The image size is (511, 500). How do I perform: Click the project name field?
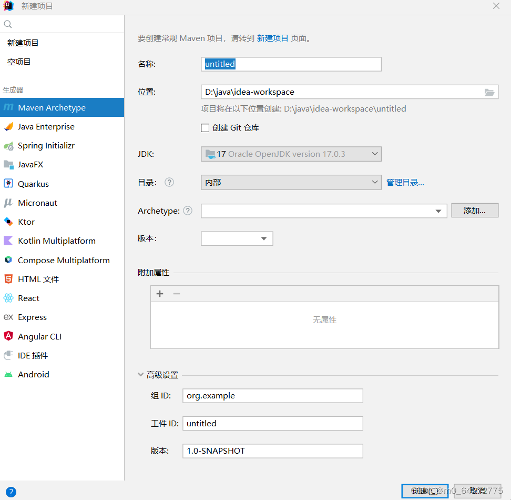[291, 64]
